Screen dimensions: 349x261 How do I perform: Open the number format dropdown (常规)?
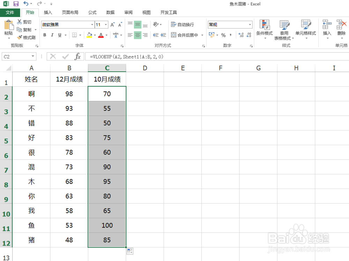point(250,24)
